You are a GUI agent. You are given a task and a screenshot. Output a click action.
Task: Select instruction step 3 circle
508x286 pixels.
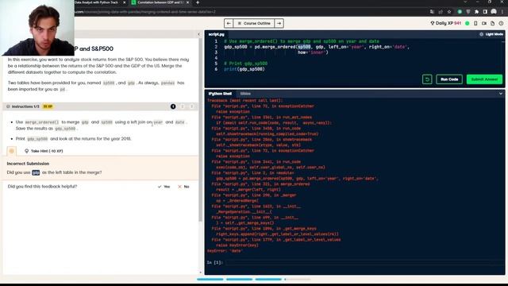pos(191,106)
